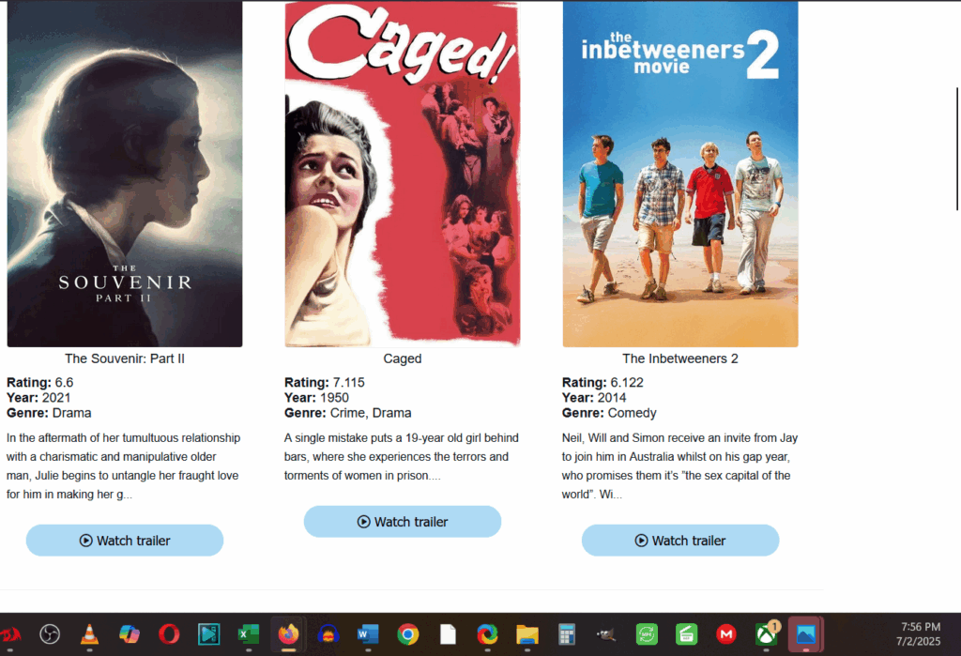The height and width of the screenshot is (656, 961).
Task: Switch to Firefox in the taskbar
Action: pyautogui.click(x=288, y=633)
